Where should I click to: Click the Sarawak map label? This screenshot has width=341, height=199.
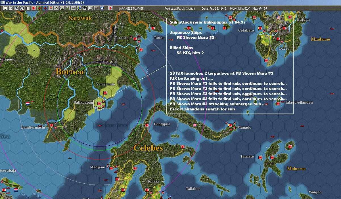pyautogui.click(x=80, y=18)
